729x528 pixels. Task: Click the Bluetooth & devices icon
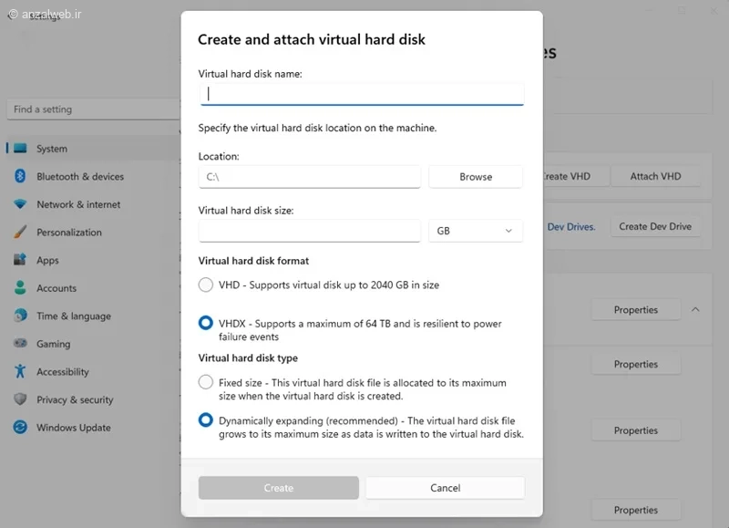point(20,176)
